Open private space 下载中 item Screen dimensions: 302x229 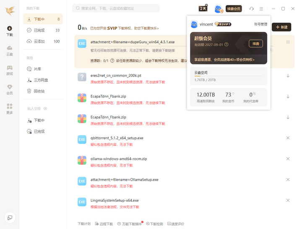pyautogui.click(x=43, y=121)
